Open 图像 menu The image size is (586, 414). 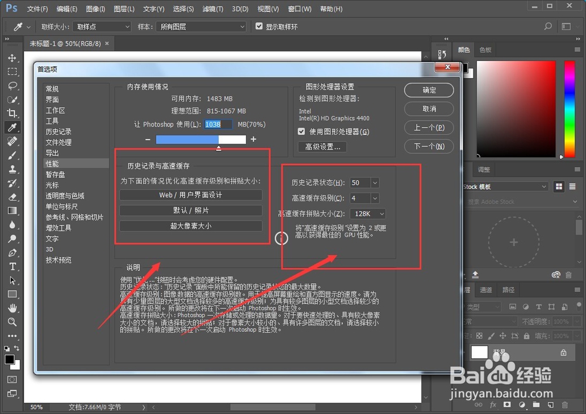[x=96, y=9]
